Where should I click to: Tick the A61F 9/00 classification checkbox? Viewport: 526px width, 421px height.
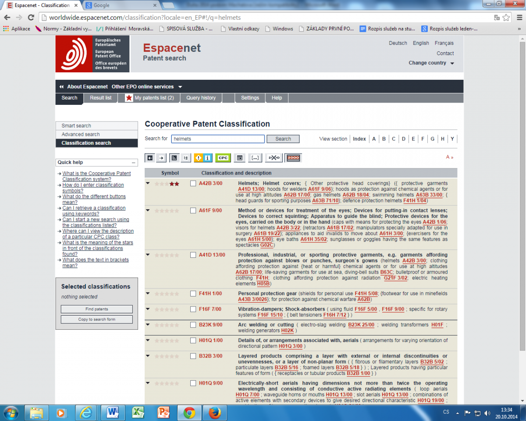click(193, 211)
